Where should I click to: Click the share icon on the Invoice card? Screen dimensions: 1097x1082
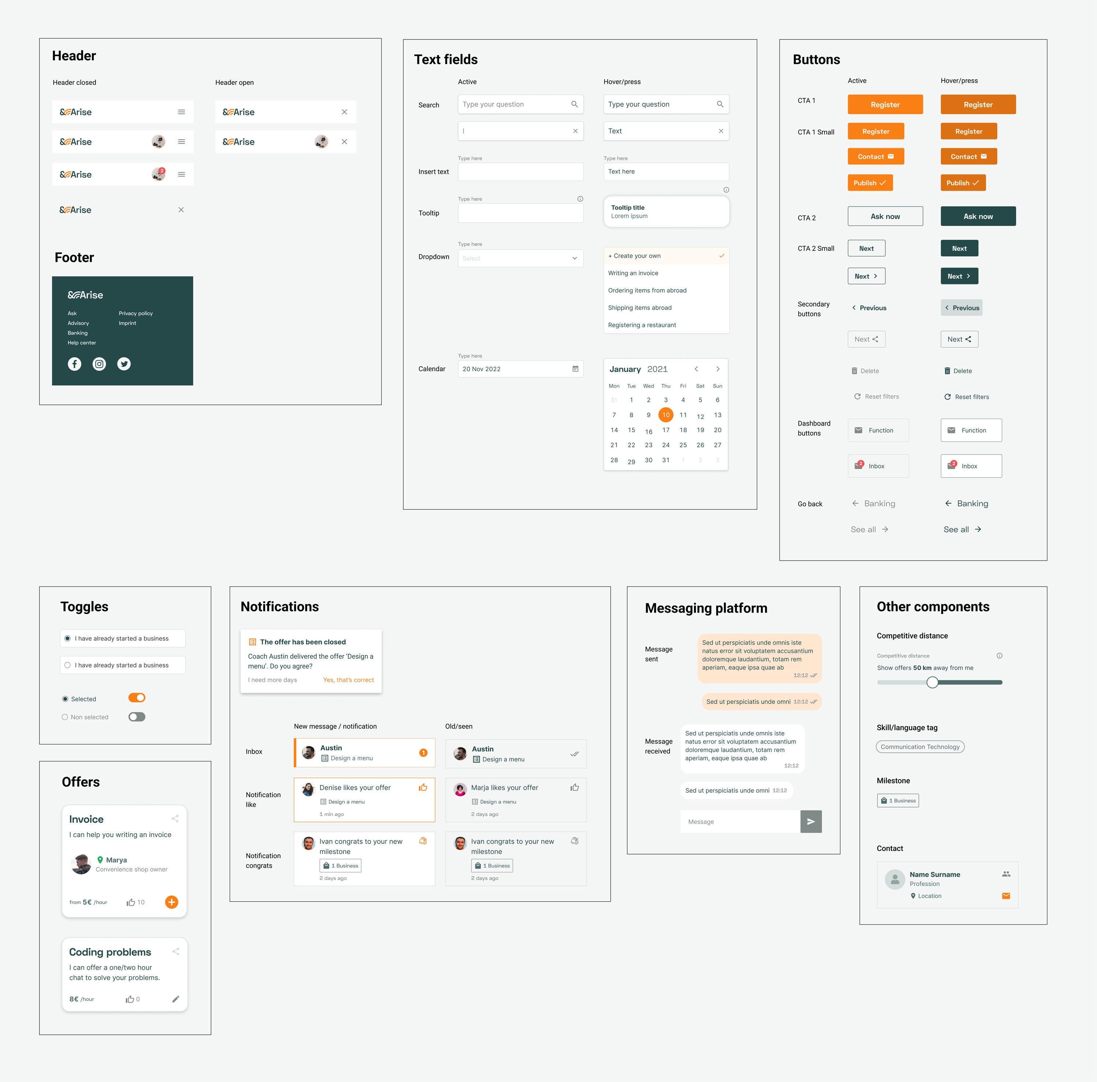pos(175,819)
